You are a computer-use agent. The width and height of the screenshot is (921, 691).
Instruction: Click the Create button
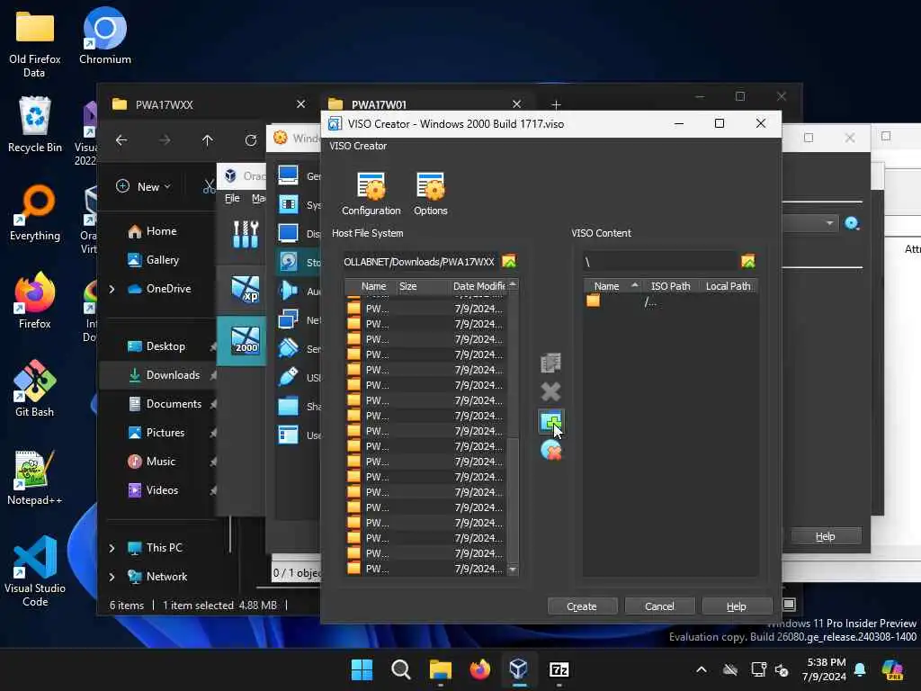[582, 606]
